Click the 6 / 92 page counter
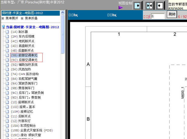 tap(182, 16)
